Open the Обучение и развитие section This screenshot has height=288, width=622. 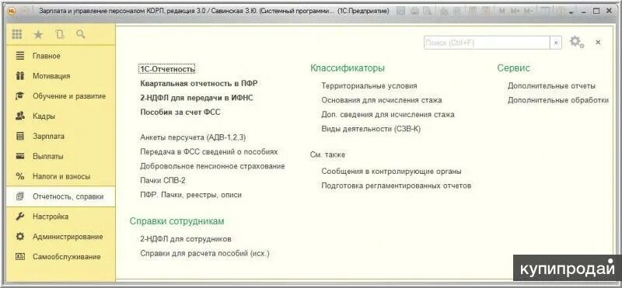point(61,96)
